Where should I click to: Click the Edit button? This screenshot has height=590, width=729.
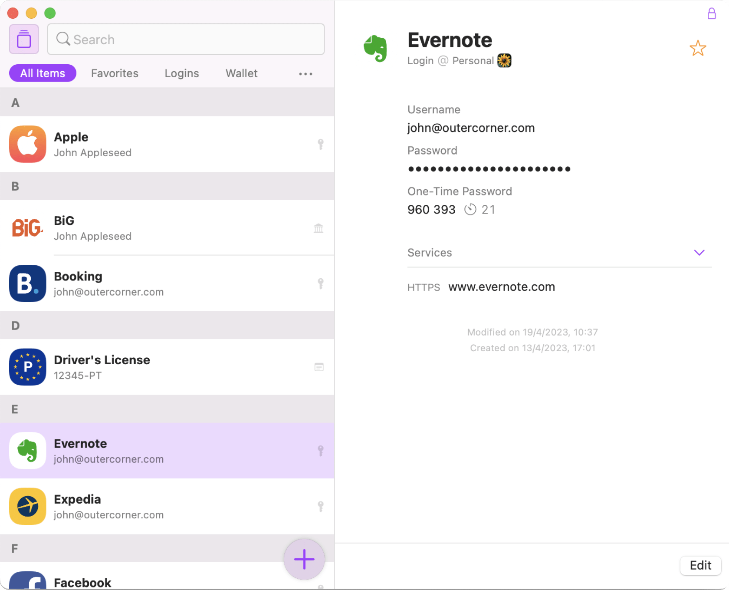(700, 565)
